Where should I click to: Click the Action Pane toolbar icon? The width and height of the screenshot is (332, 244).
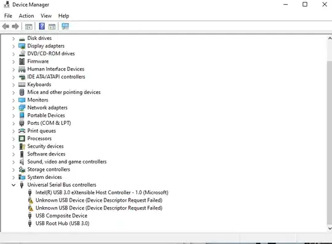pos(52,26)
